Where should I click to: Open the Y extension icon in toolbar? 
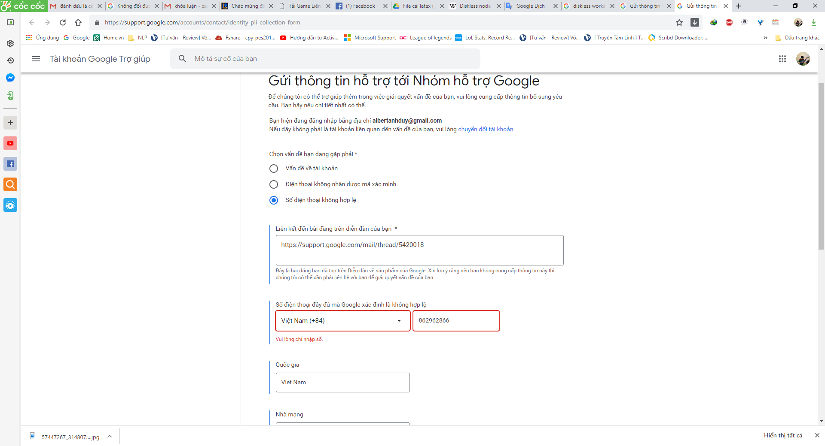tap(760, 22)
